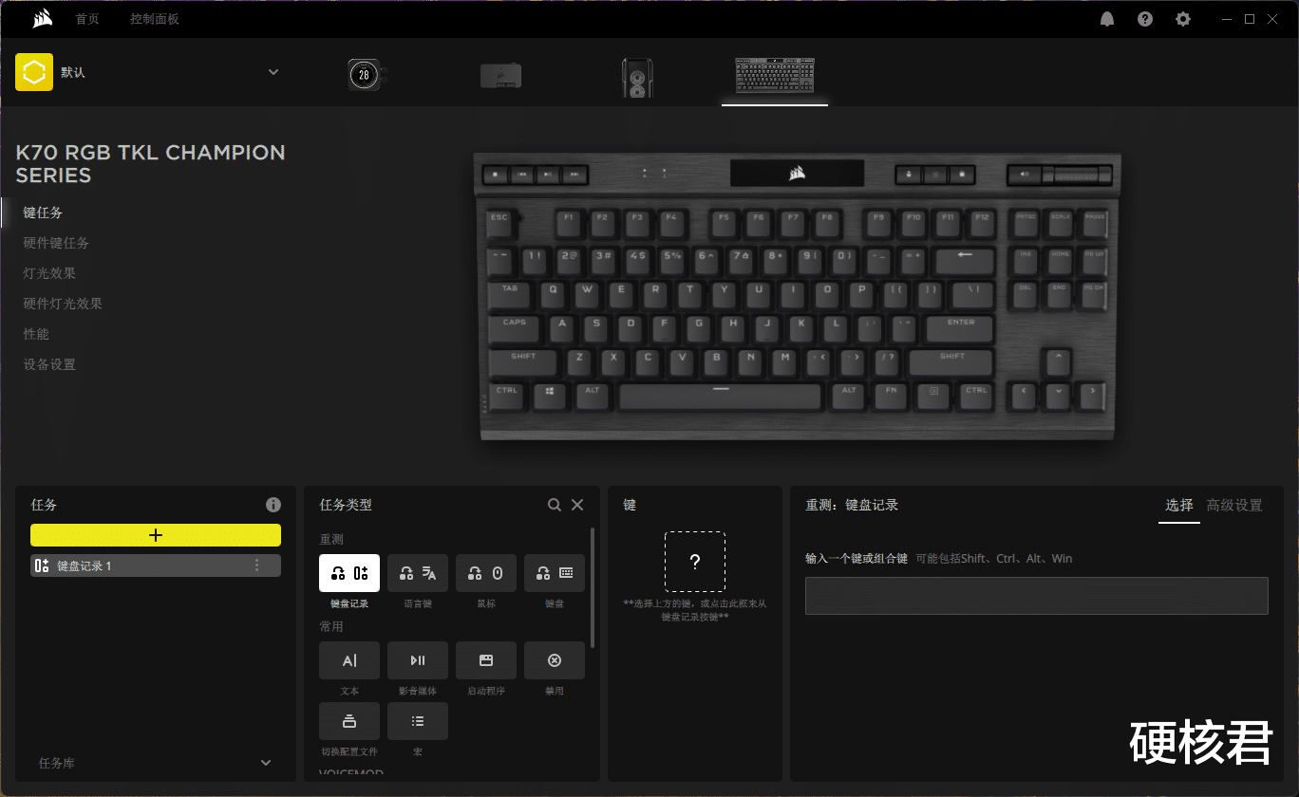Choose the 启动程序 task type
The width and height of the screenshot is (1299, 797).
486,660
